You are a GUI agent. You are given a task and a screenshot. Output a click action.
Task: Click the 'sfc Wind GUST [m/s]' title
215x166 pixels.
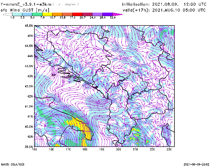tap(25, 10)
